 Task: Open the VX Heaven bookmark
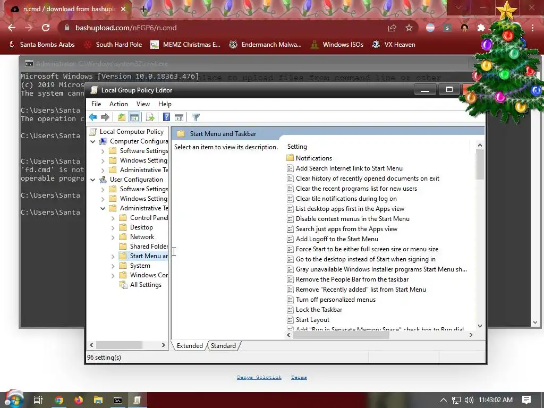click(x=394, y=45)
